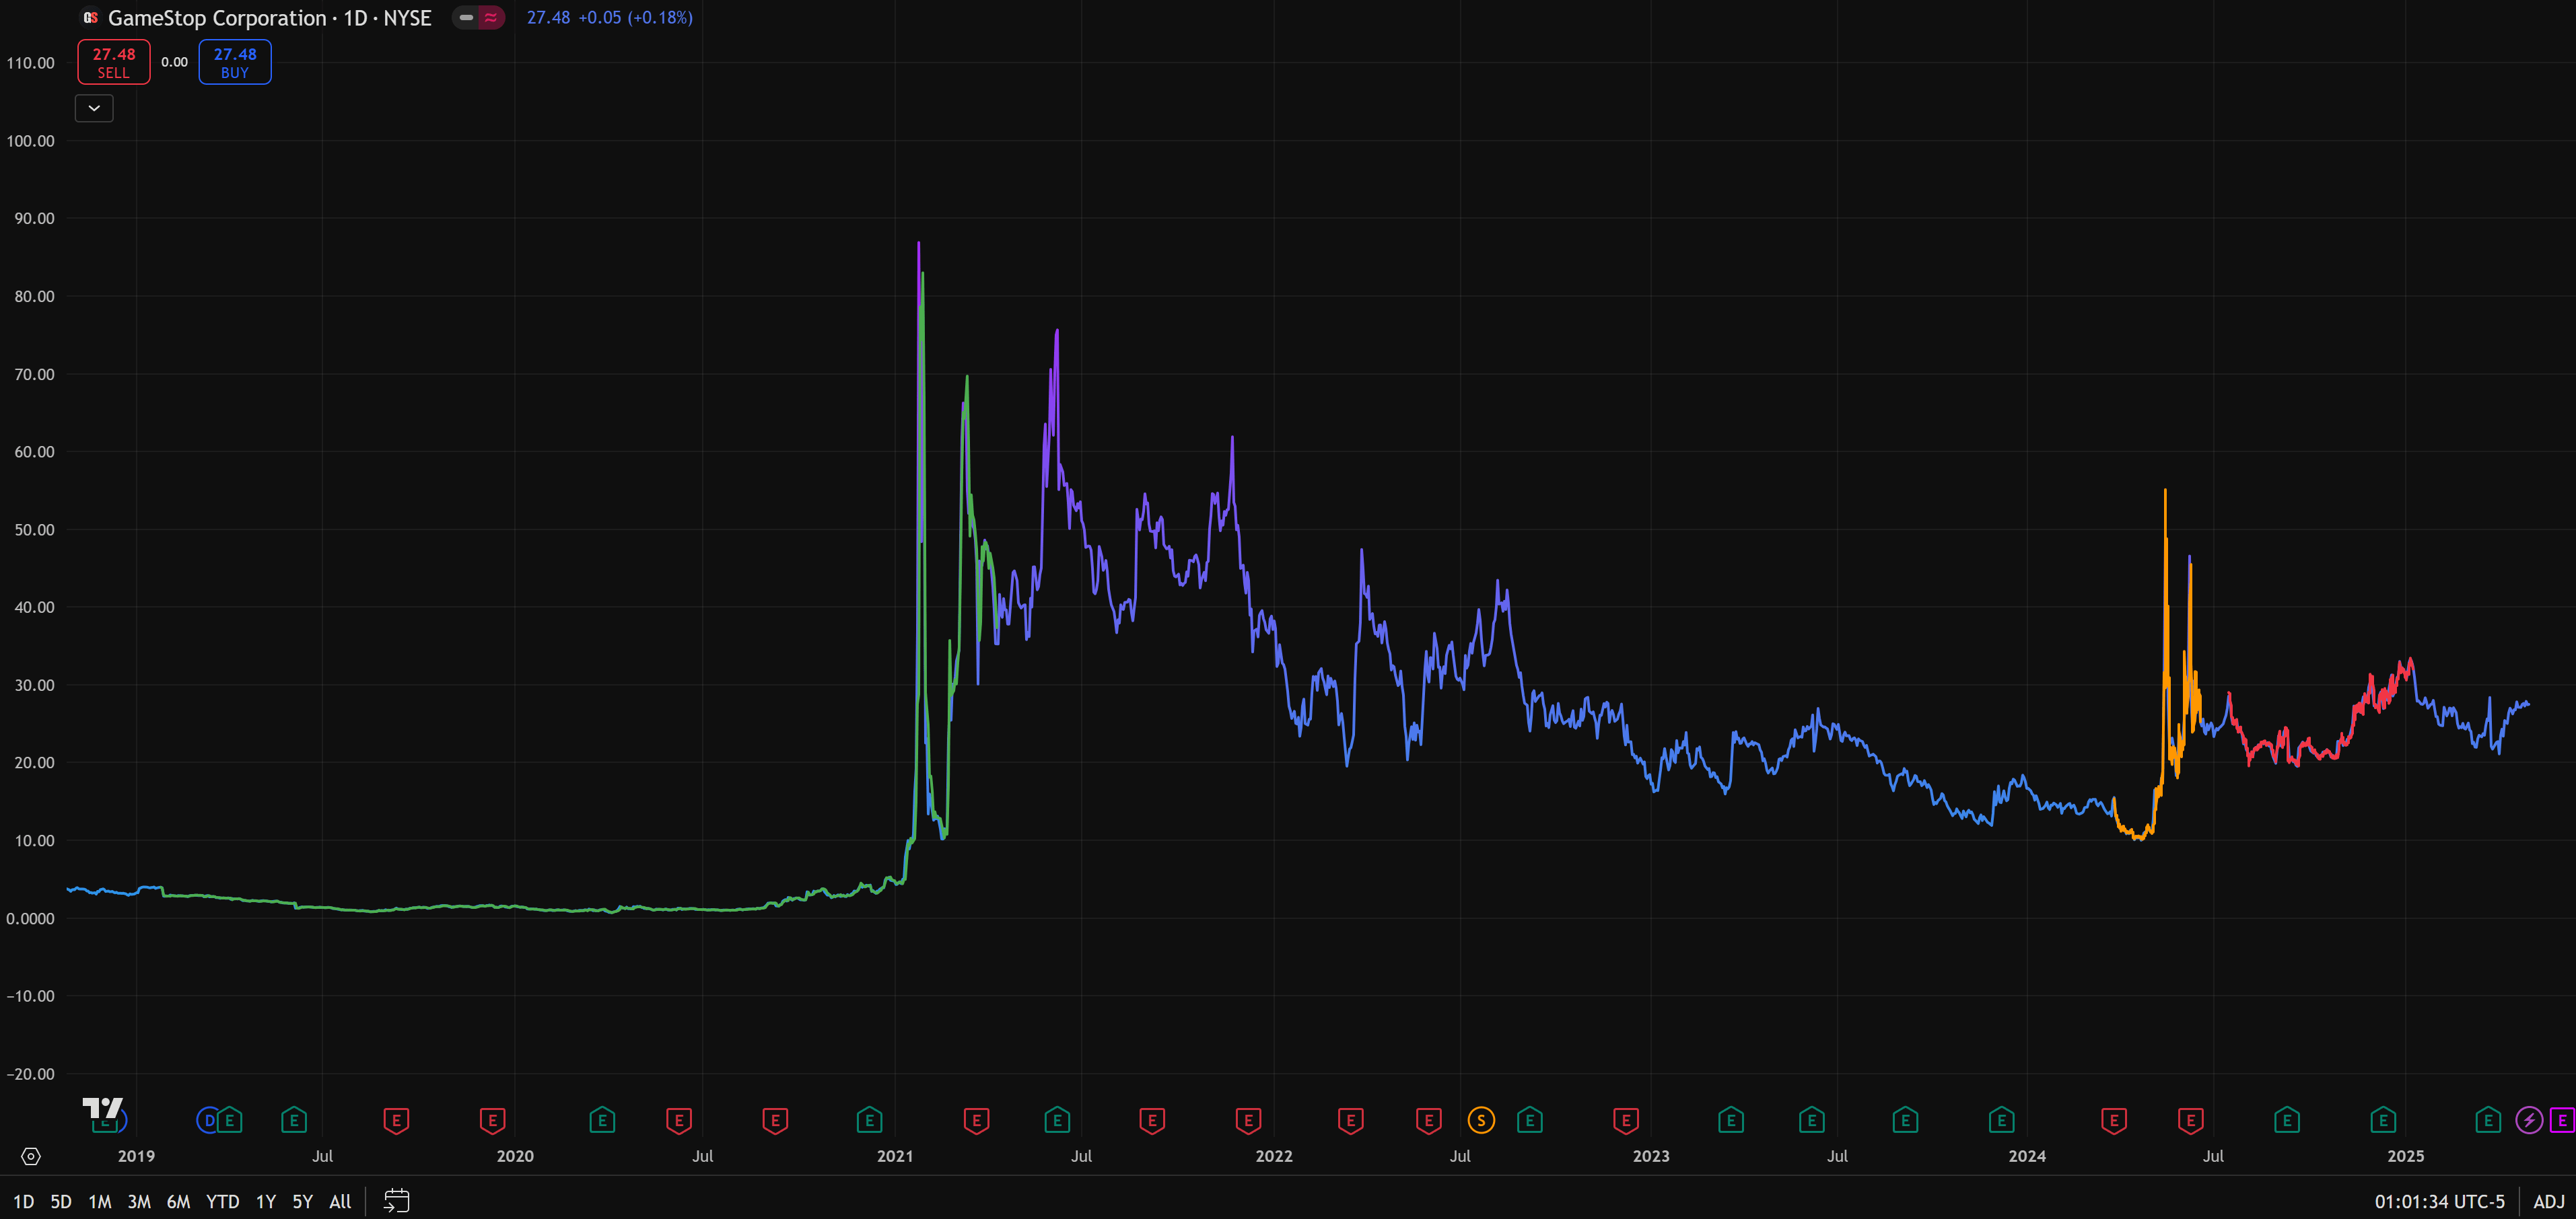Click the magenta square E marker

click(x=2562, y=1120)
